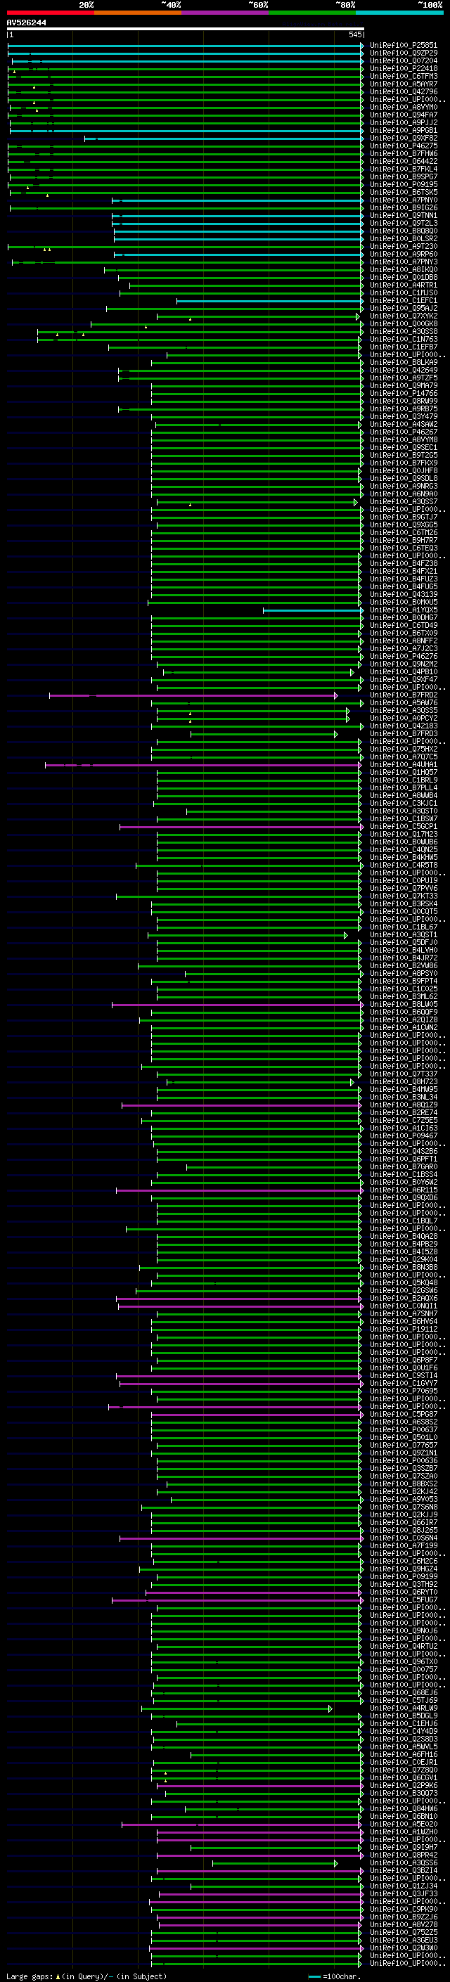Screen dimensions: 450x1982
Task: Click the Large gaps legend text
Action: [x=86, y=1976]
